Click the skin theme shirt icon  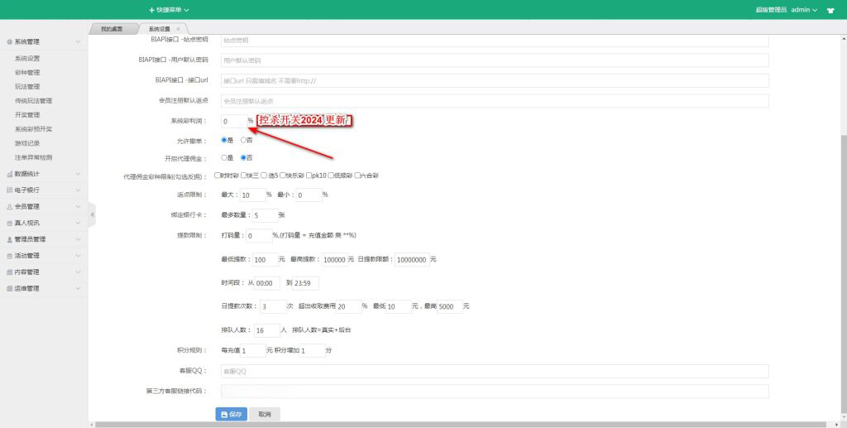pos(830,10)
